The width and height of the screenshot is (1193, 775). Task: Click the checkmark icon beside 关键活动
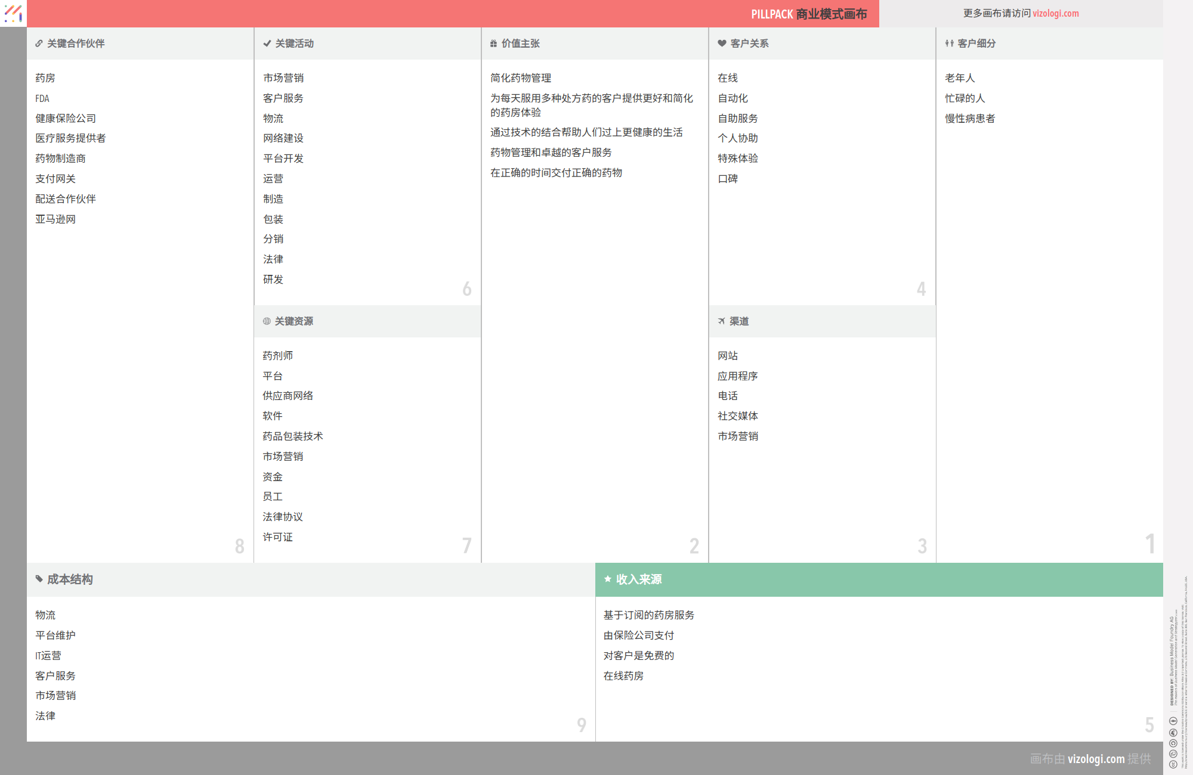[267, 44]
